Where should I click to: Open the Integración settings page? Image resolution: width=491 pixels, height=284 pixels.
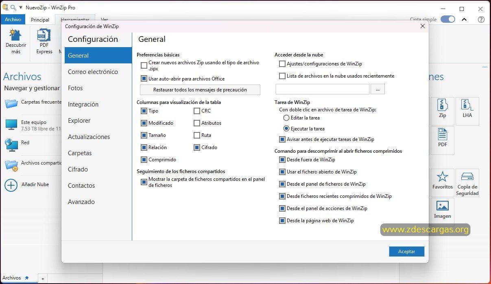[98, 104]
